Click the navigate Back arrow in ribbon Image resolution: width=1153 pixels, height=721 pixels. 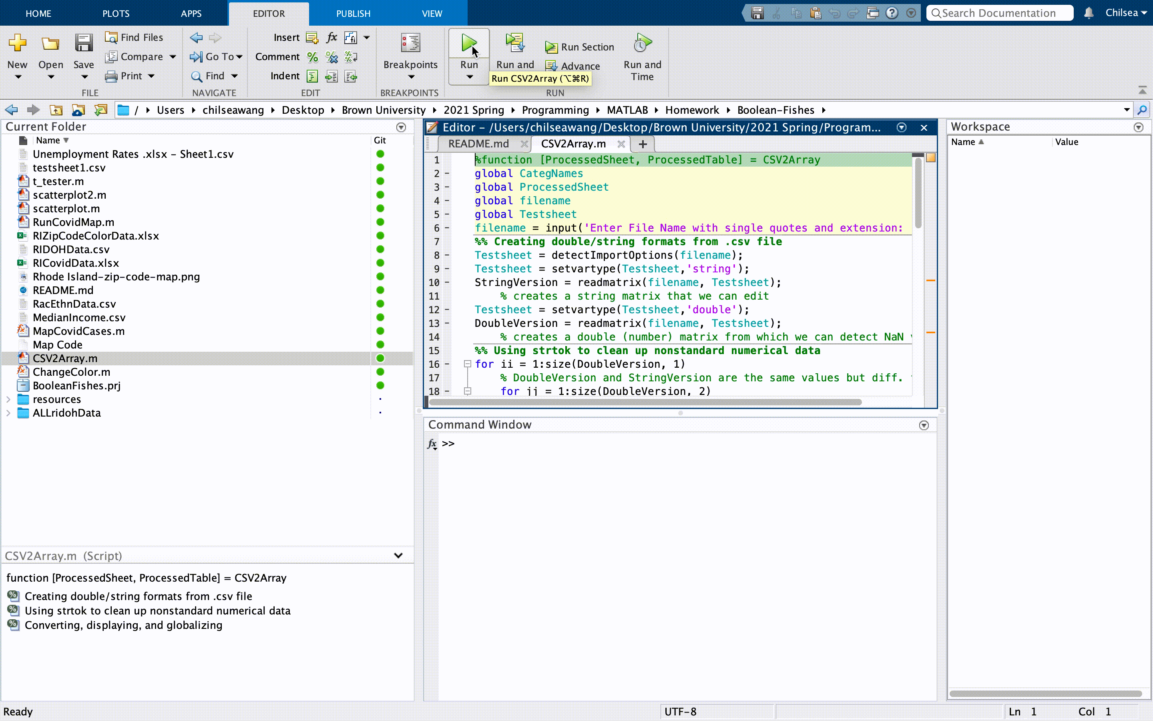196,37
